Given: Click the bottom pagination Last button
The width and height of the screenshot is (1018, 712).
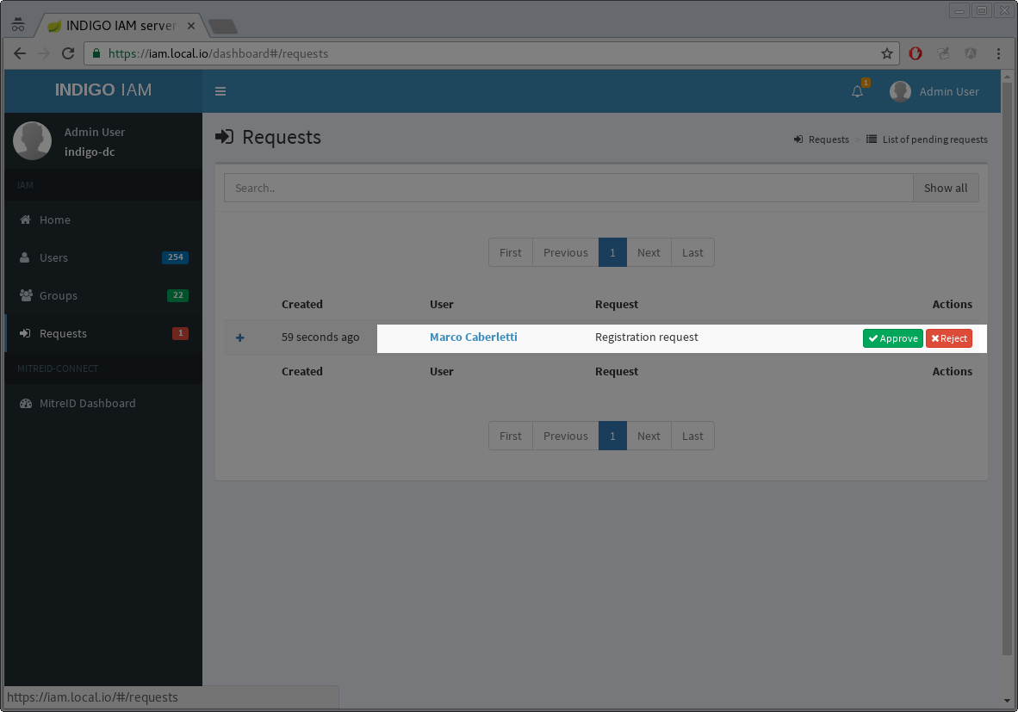Looking at the screenshot, I should pyautogui.click(x=692, y=436).
